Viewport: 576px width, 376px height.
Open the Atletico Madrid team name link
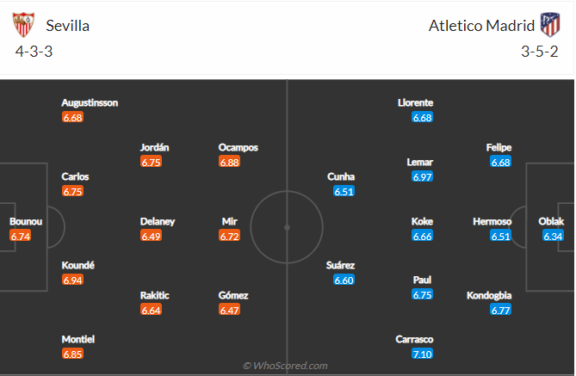point(481,25)
